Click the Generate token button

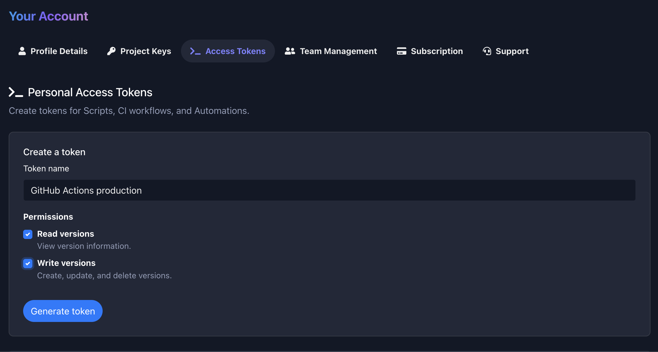click(x=63, y=311)
